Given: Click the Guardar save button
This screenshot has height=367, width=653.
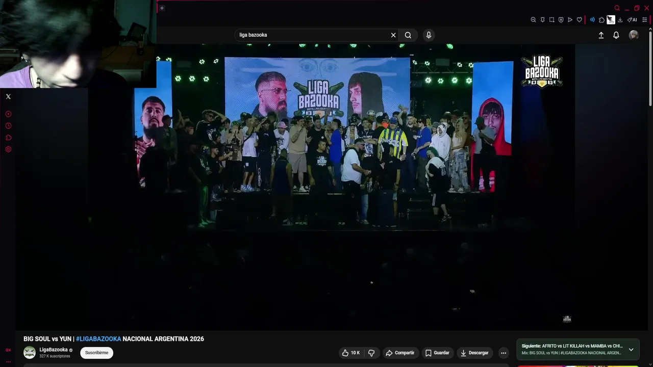Looking at the screenshot, I should [x=437, y=353].
